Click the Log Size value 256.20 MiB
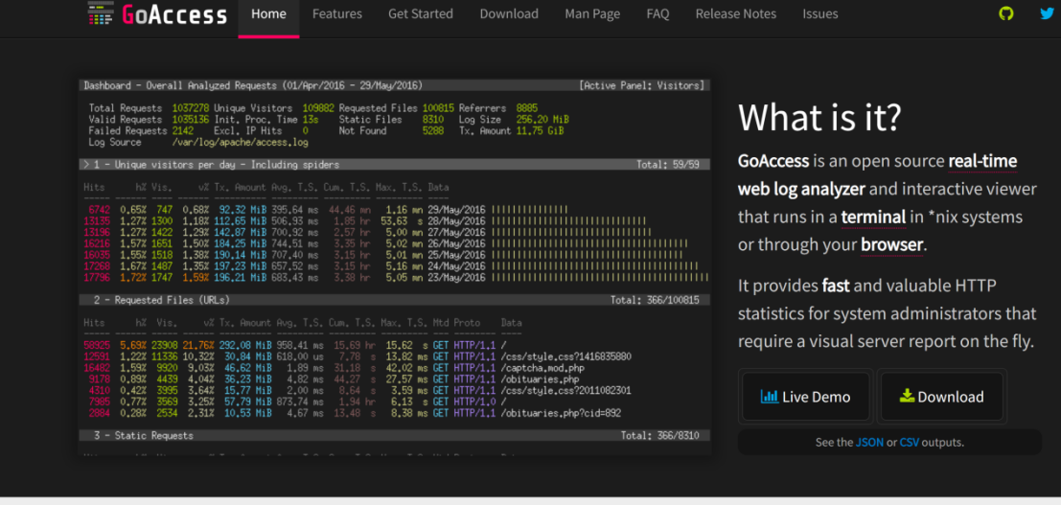This screenshot has width=1061, height=505. [544, 119]
